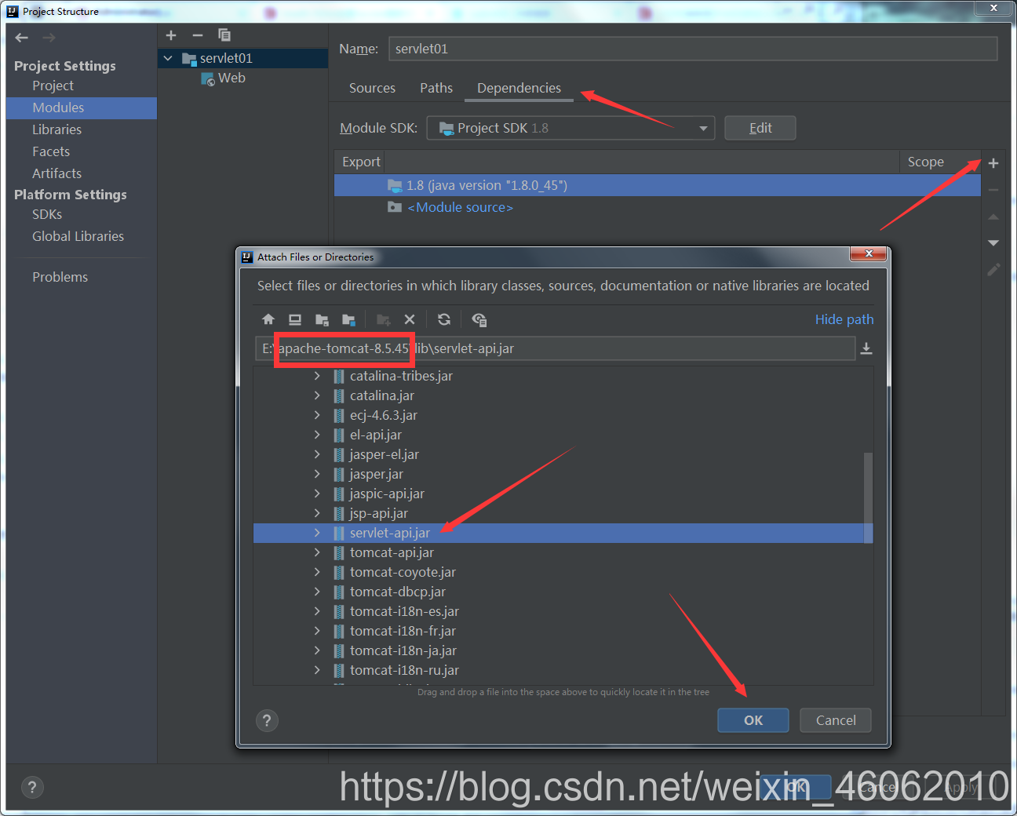Expand the servlet-api.jar node
Image resolution: width=1017 pixels, height=816 pixels.
317,533
